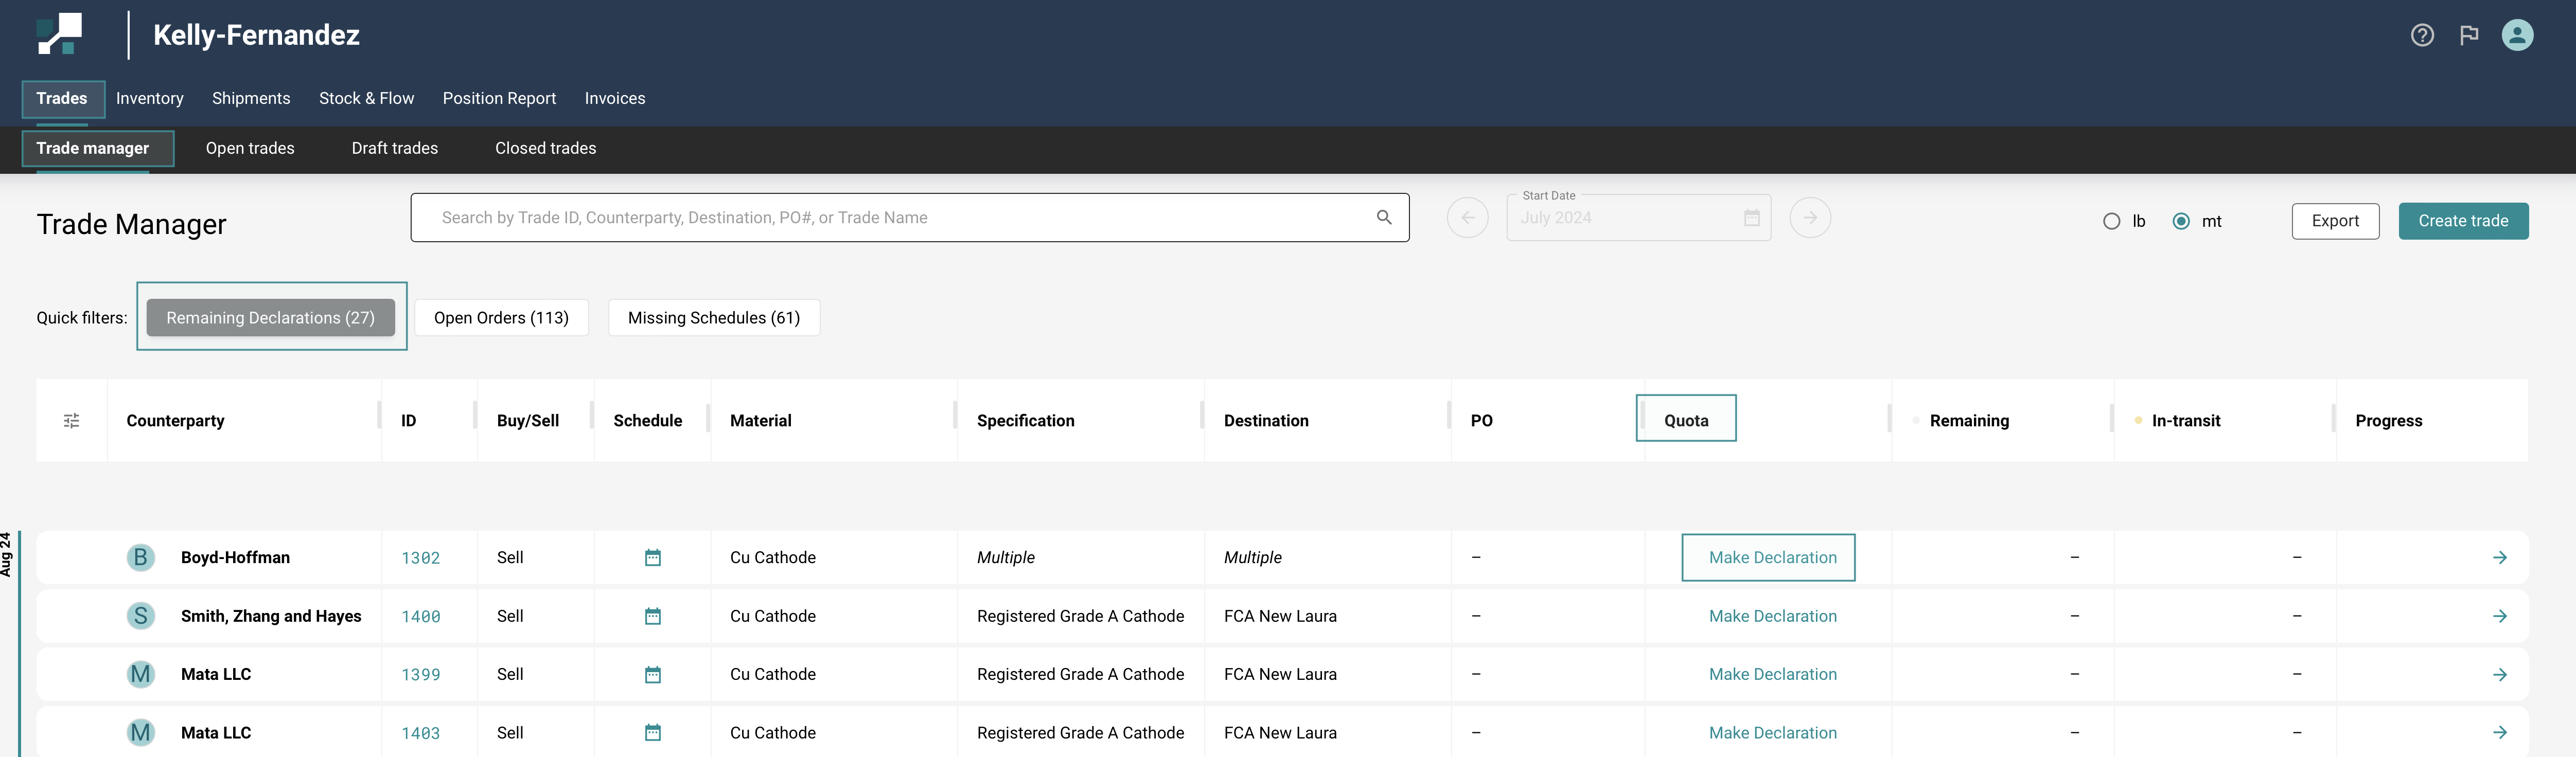Click the help question mark icon
2576x757 pixels.
pyautogui.click(x=2421, y=35)
